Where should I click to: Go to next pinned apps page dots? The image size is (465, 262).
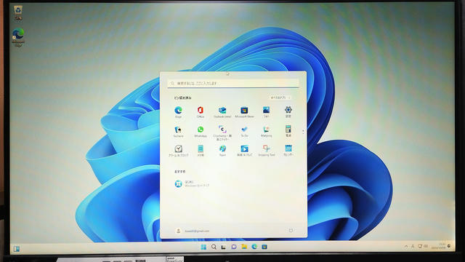(x=303, y=132)
